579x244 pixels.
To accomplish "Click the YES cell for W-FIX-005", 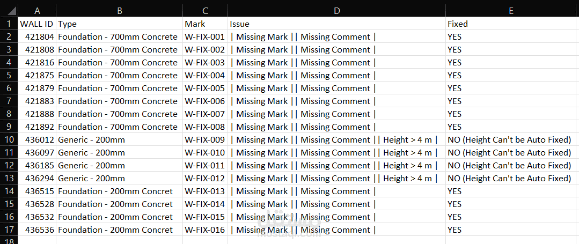I will 511,88.
